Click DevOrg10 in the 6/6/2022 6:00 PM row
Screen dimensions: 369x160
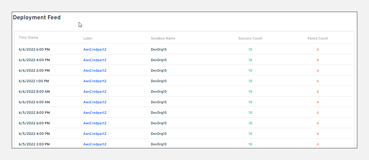click(x=159, y=49)
